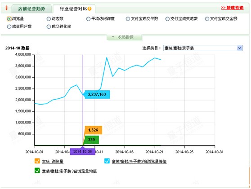Toggle the green 3钻浏览量均值 legend checkbox

pyautogui.click(x=37, y=170)
